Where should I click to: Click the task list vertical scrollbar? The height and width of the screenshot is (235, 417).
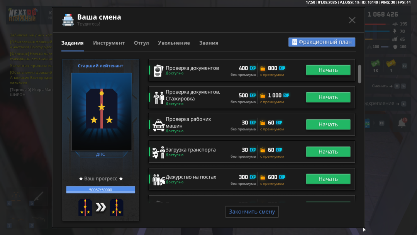(x=359, y=73)
